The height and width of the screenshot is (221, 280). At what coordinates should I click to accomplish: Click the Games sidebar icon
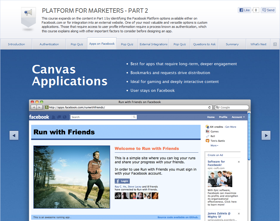point(207,132)
